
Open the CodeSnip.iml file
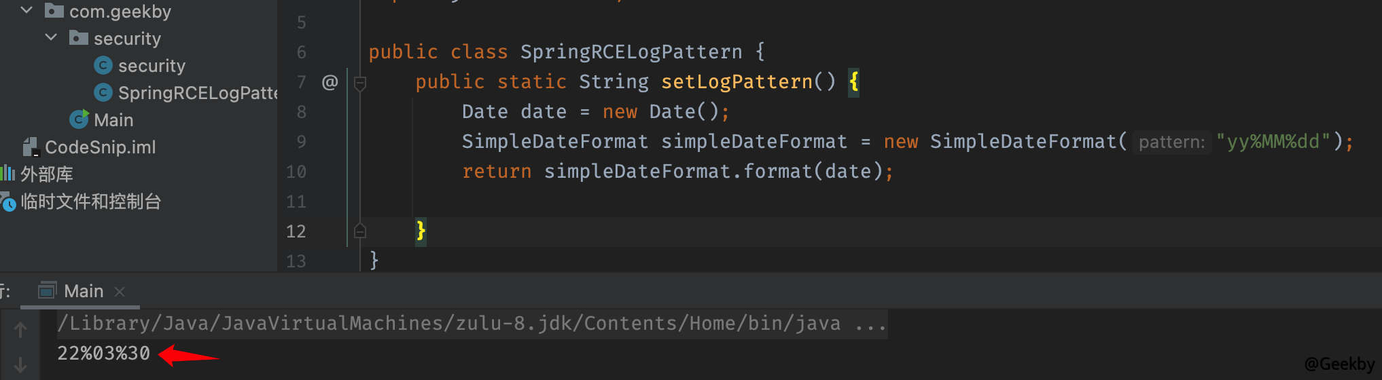click(100, 147)
